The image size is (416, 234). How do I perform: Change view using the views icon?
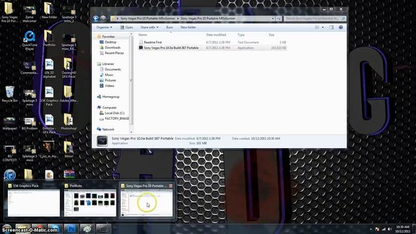pos(317,27)
